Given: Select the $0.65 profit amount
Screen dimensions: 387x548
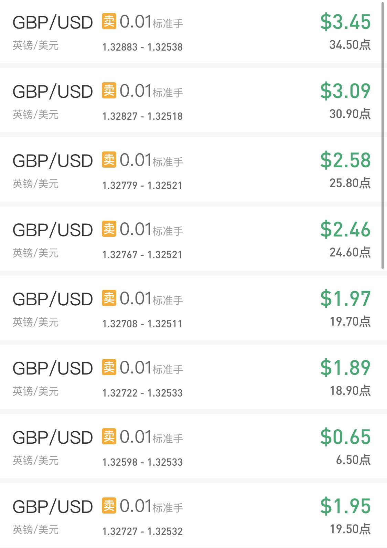Looking at the screenshot, I should click(345, 437).
